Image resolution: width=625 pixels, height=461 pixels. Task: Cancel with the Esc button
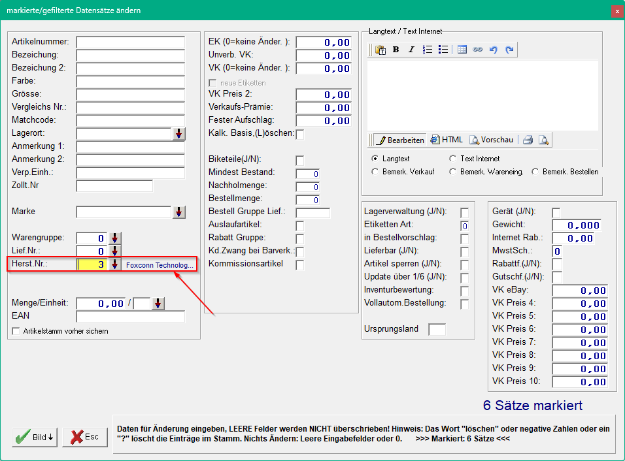click(85, 437)
